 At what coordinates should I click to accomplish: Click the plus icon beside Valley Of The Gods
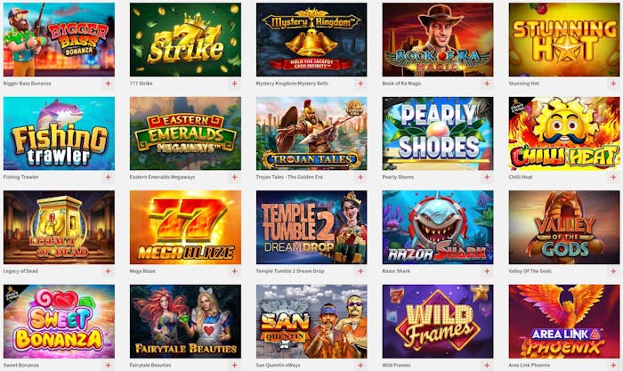[x=613, y=270]
